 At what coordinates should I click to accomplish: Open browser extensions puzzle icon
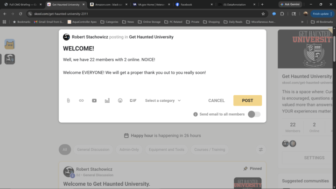pyautogui.click(x=282, y=14)
